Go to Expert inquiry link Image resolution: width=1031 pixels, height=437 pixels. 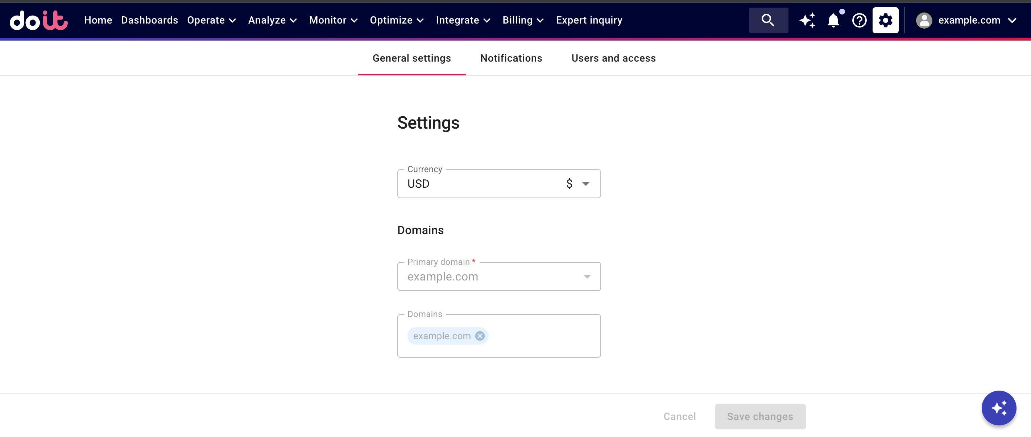[589, 20]
